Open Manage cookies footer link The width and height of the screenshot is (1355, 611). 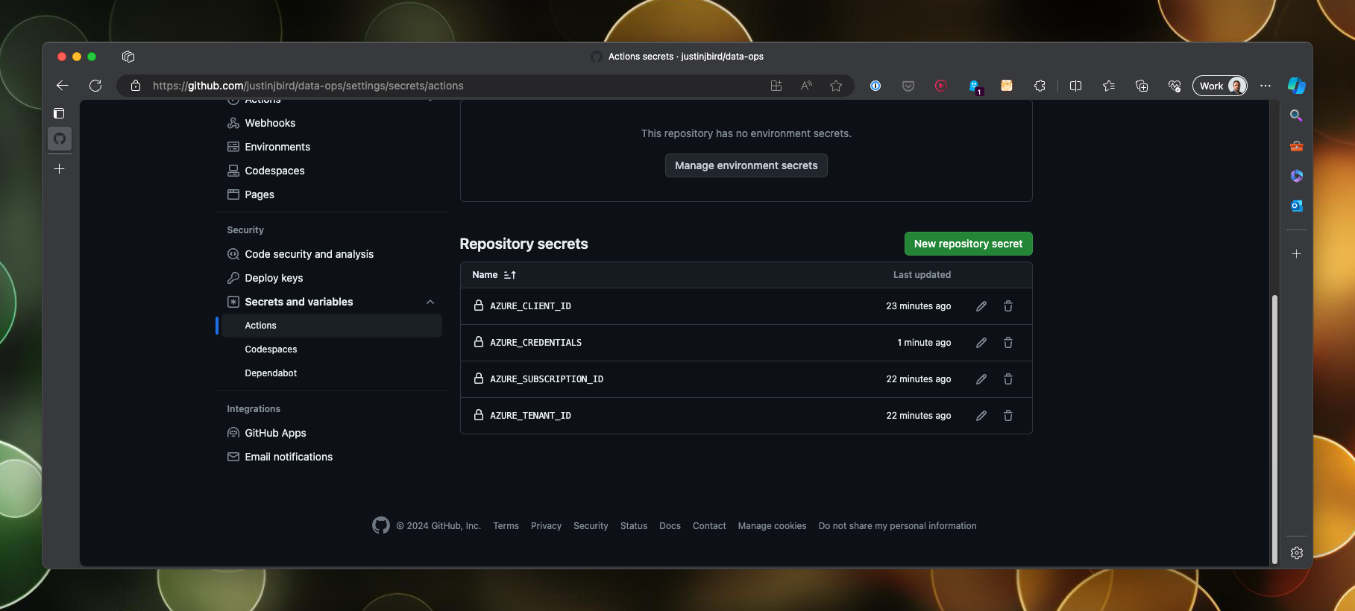pos(772,526)
